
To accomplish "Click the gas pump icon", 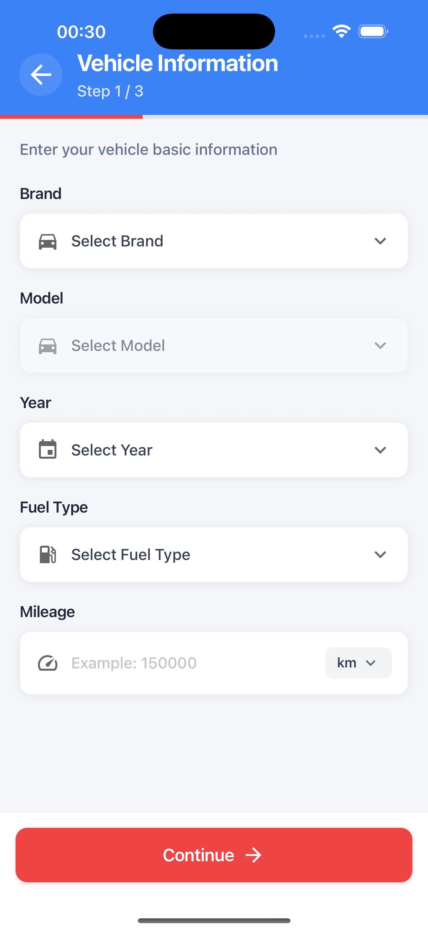I will pos(48,554).
